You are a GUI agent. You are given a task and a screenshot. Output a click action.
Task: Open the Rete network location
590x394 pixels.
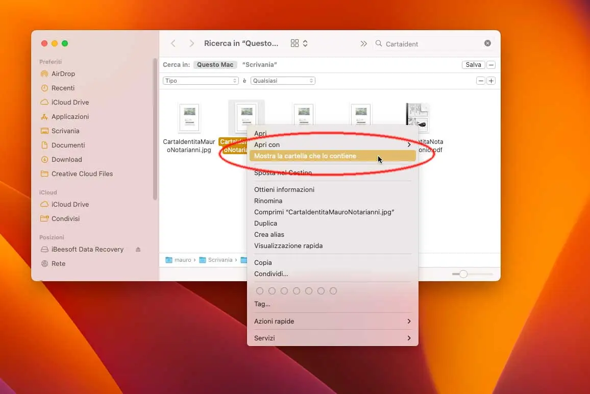58,264
